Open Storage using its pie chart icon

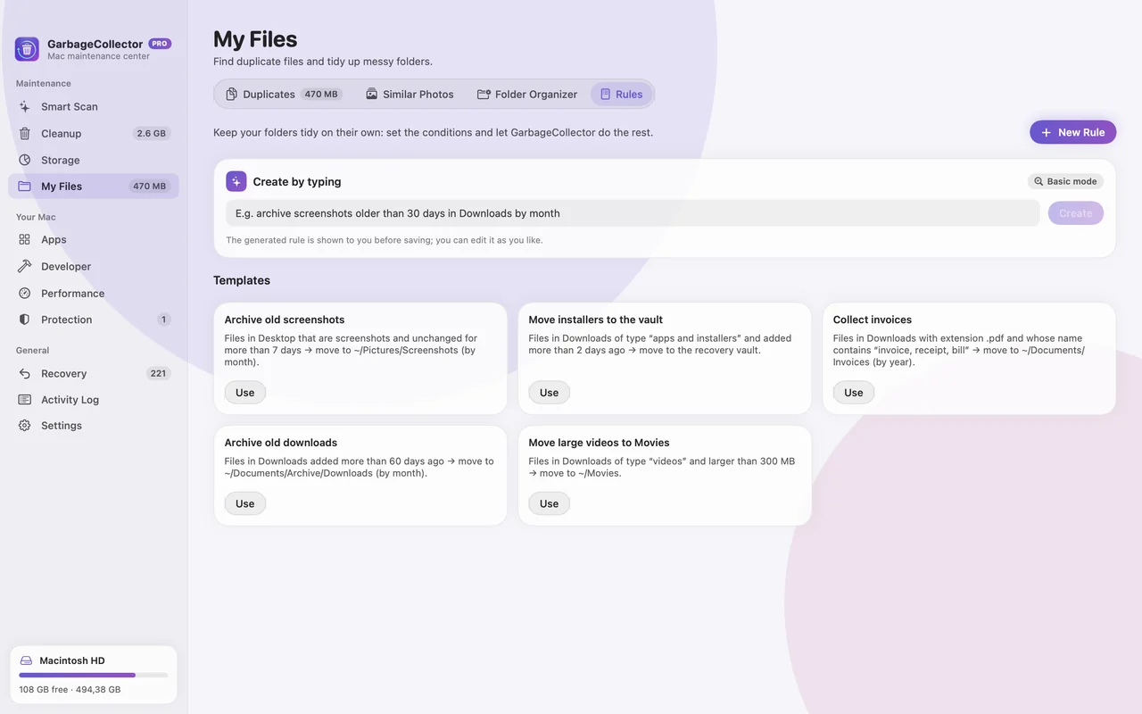[x=25, y=160]
